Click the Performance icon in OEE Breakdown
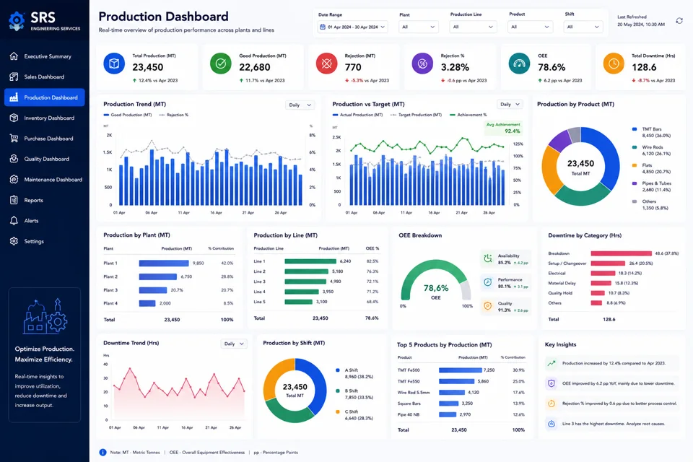The image size is (693, 462). [x=488, y=282]
